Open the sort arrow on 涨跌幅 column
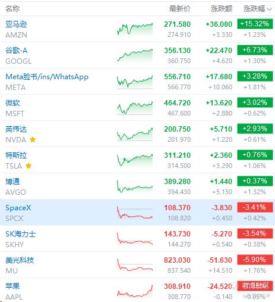This screenshot has width=275, height=302. click(270, 9)
